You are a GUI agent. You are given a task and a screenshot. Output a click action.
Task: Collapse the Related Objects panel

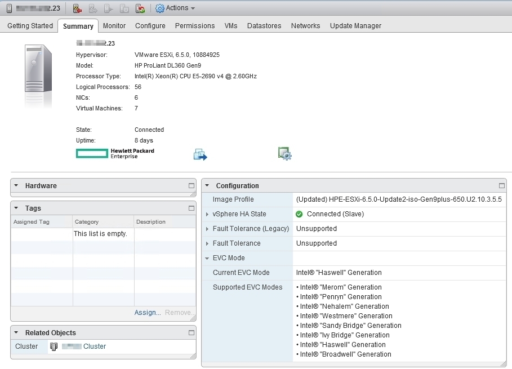pyautogui.click(x=16, y=332)
